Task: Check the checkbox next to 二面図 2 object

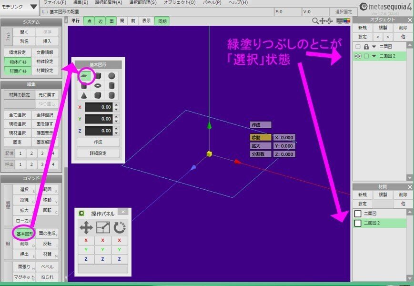Action: point(366,56)
